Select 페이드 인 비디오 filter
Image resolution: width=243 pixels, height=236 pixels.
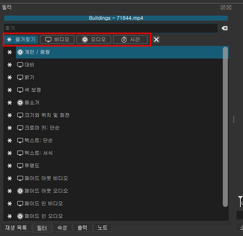coord(122,204)
